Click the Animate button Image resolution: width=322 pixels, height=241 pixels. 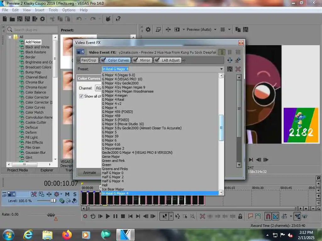pyautogui.click(x=90, y=173)
